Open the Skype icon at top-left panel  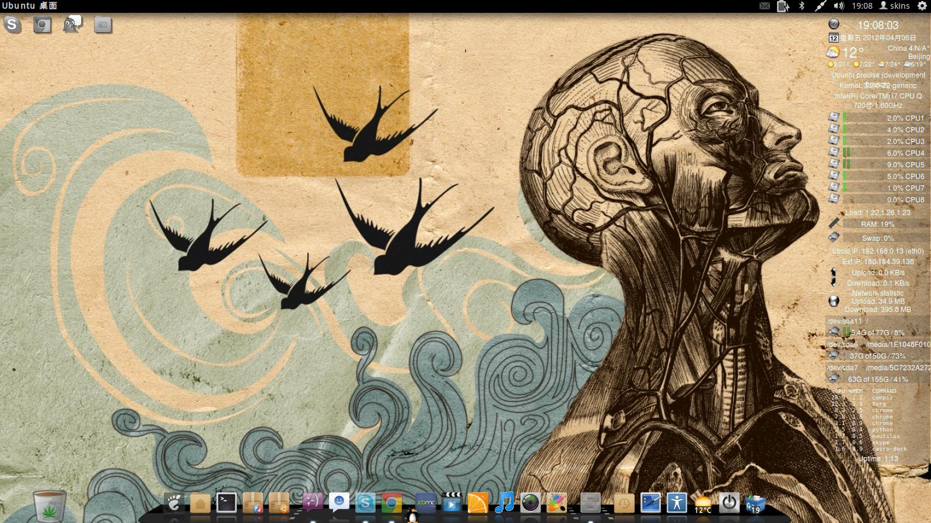pyautogui.click(x=12, y=24)
